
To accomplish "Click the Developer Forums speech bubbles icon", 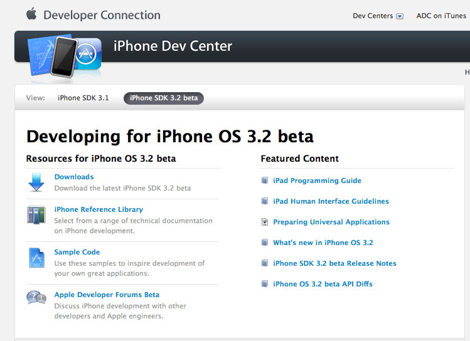I will pyautogui.click(x=36, y=298).
